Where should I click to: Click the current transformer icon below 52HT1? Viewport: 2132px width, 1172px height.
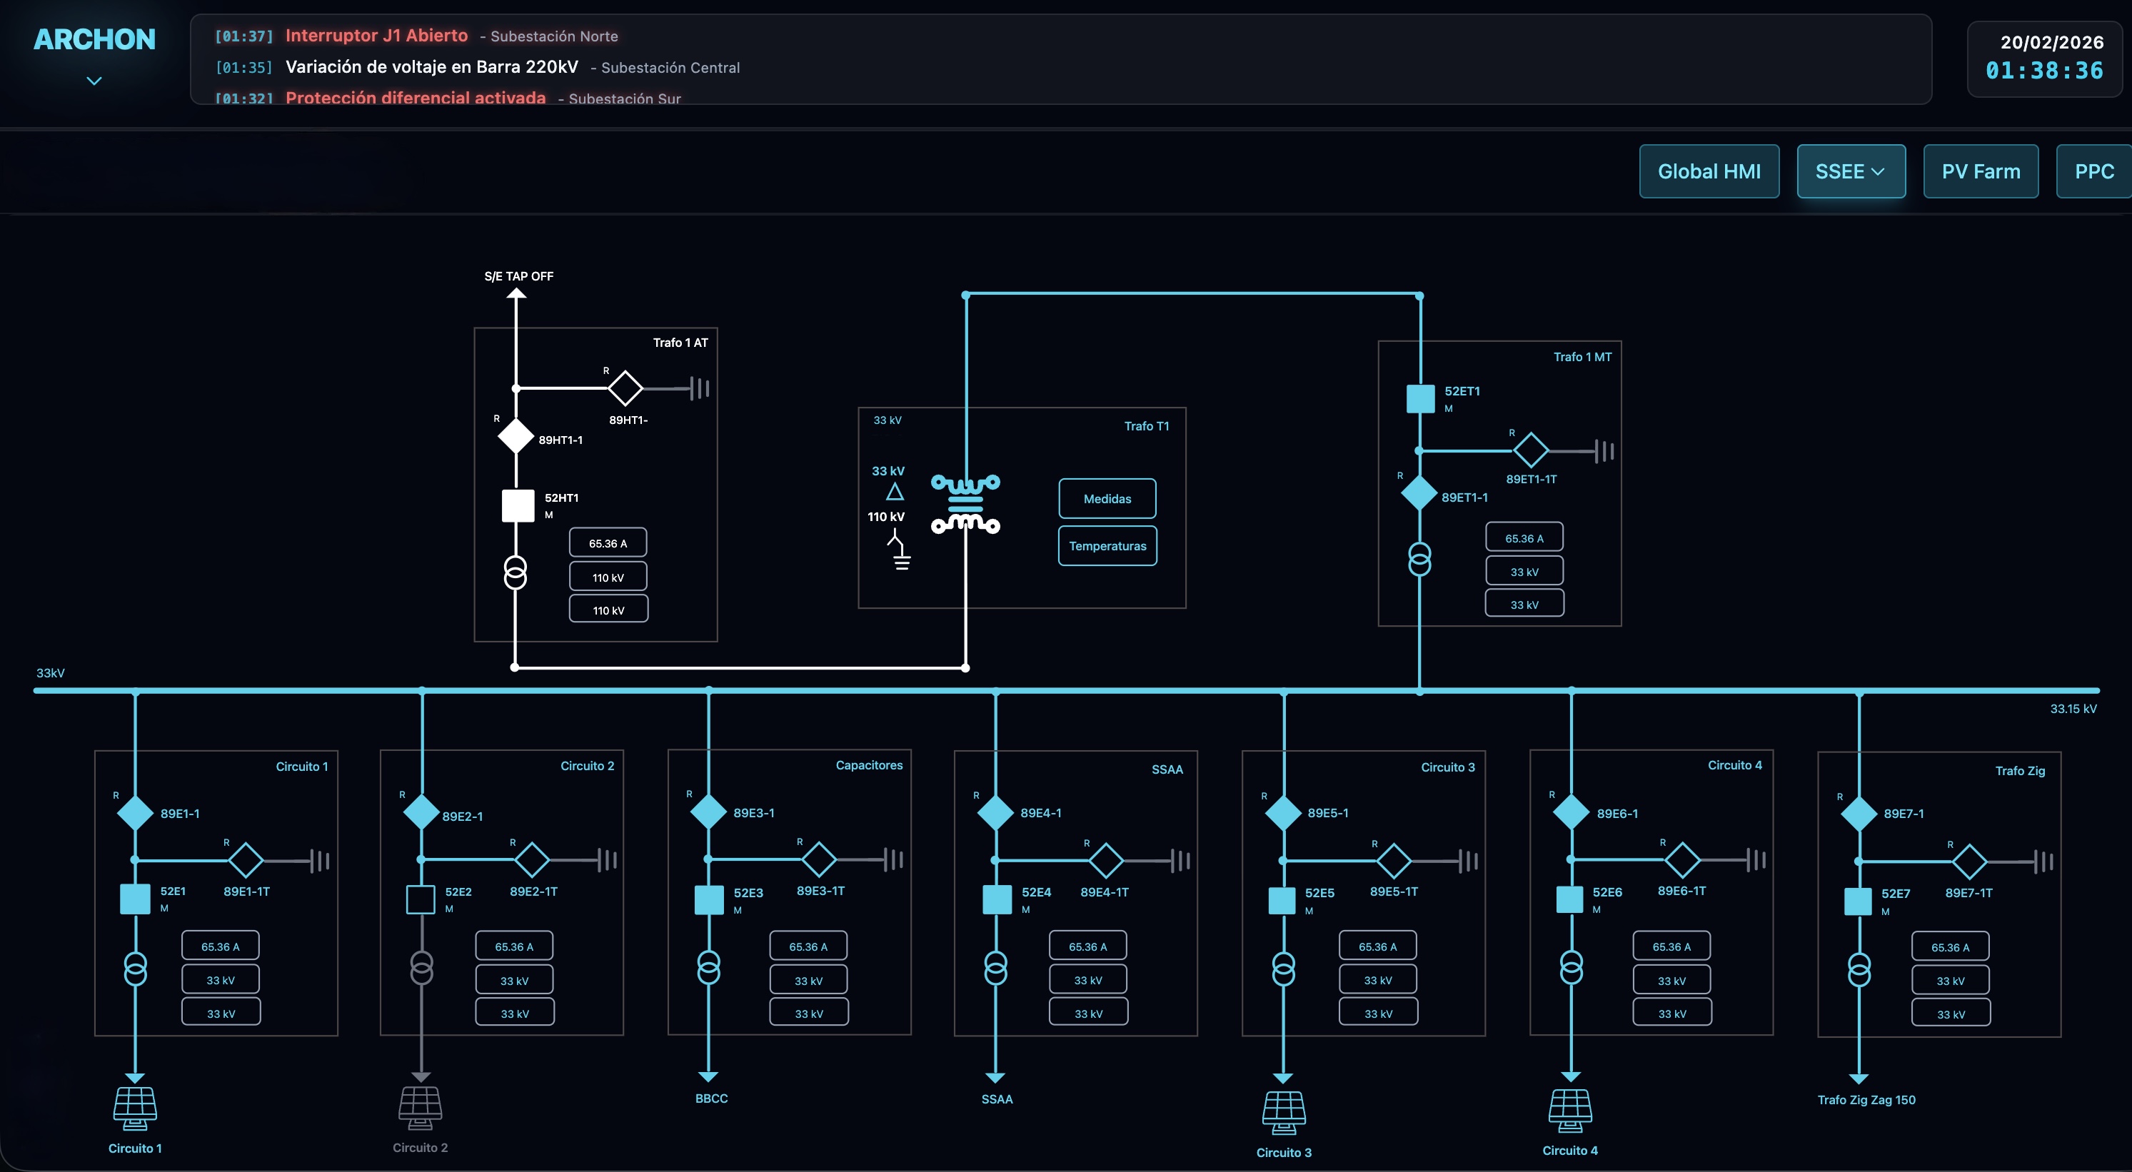(x=516, y=572)
